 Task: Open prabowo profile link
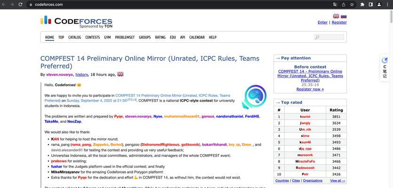pyautogui.click(x=59, y=161)
